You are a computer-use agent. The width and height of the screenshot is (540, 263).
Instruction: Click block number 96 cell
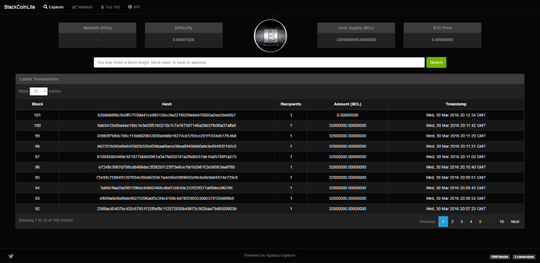(37, 167)
